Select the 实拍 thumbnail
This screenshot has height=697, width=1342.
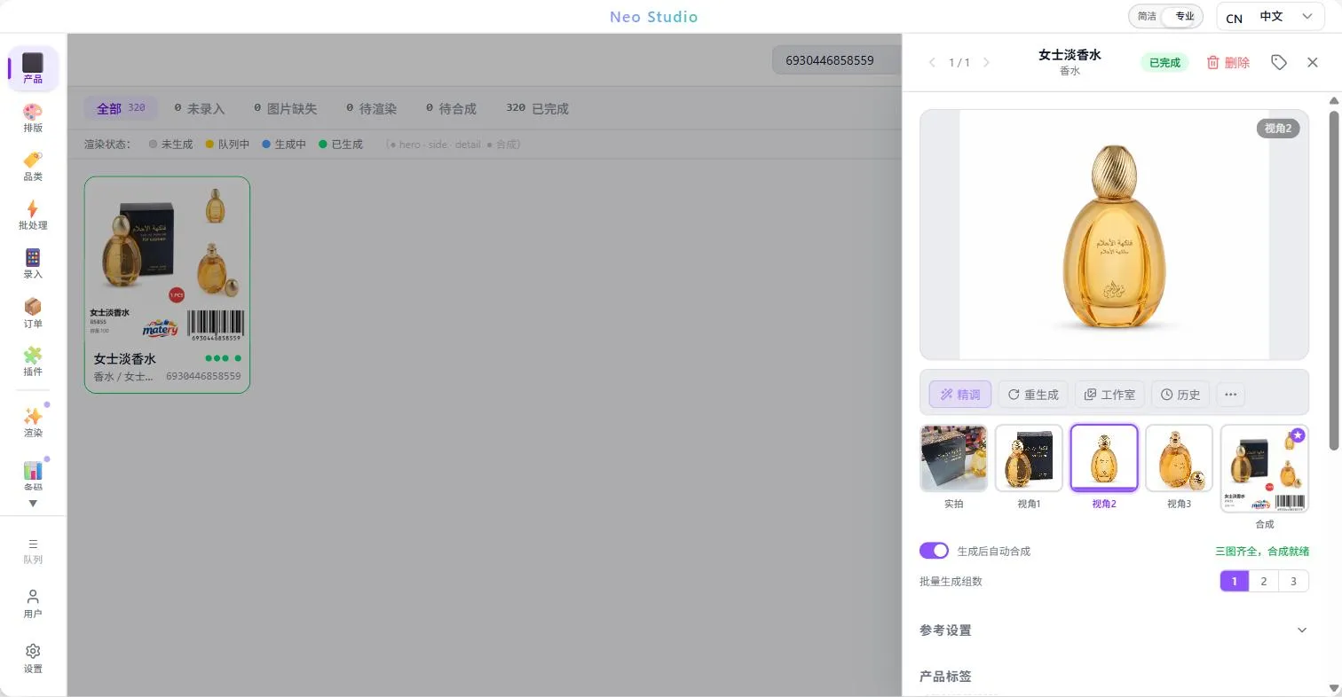(x=953, y=458)
